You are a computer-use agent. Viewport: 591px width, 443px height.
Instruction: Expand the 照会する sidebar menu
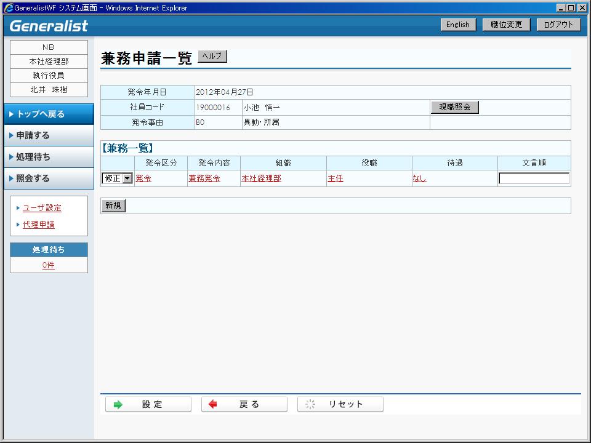click(49, 178)
